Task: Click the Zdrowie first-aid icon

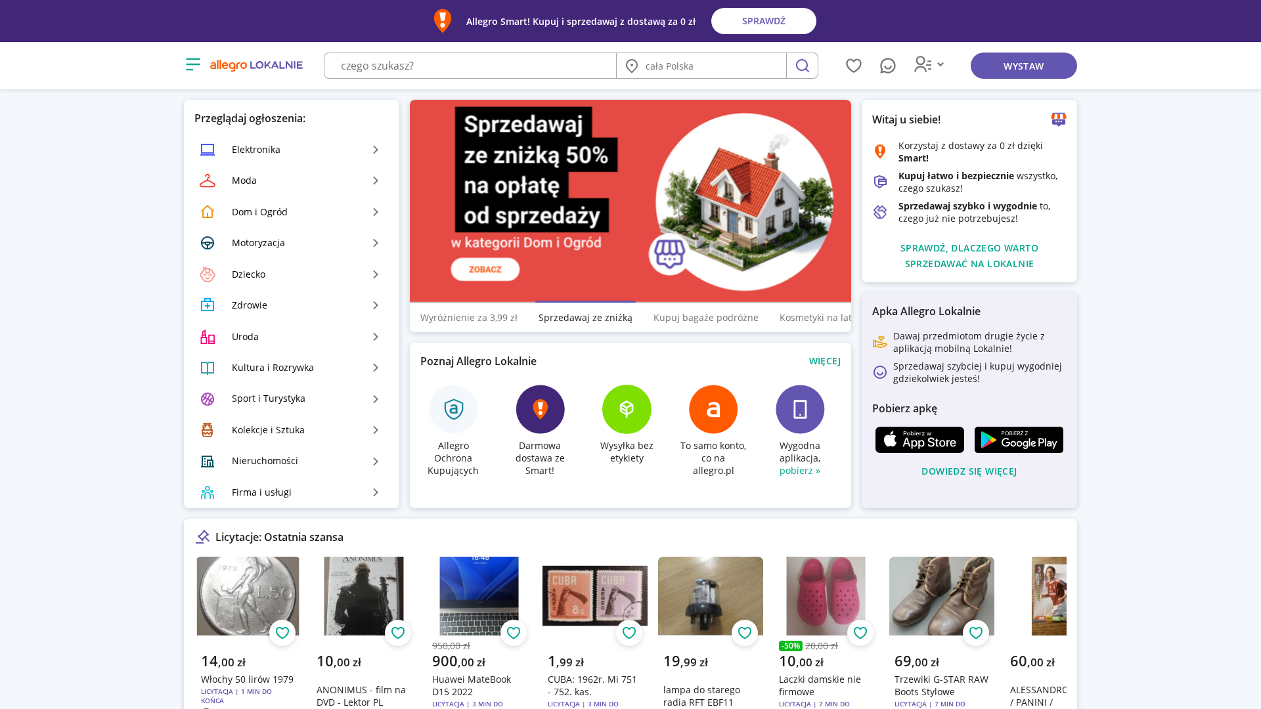Action: tap(208, 305)
